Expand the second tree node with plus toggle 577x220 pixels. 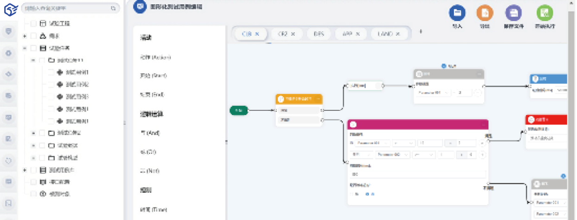25,36
